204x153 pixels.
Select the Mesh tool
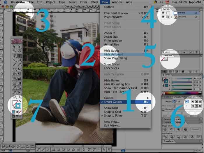[x=14, y=83]
